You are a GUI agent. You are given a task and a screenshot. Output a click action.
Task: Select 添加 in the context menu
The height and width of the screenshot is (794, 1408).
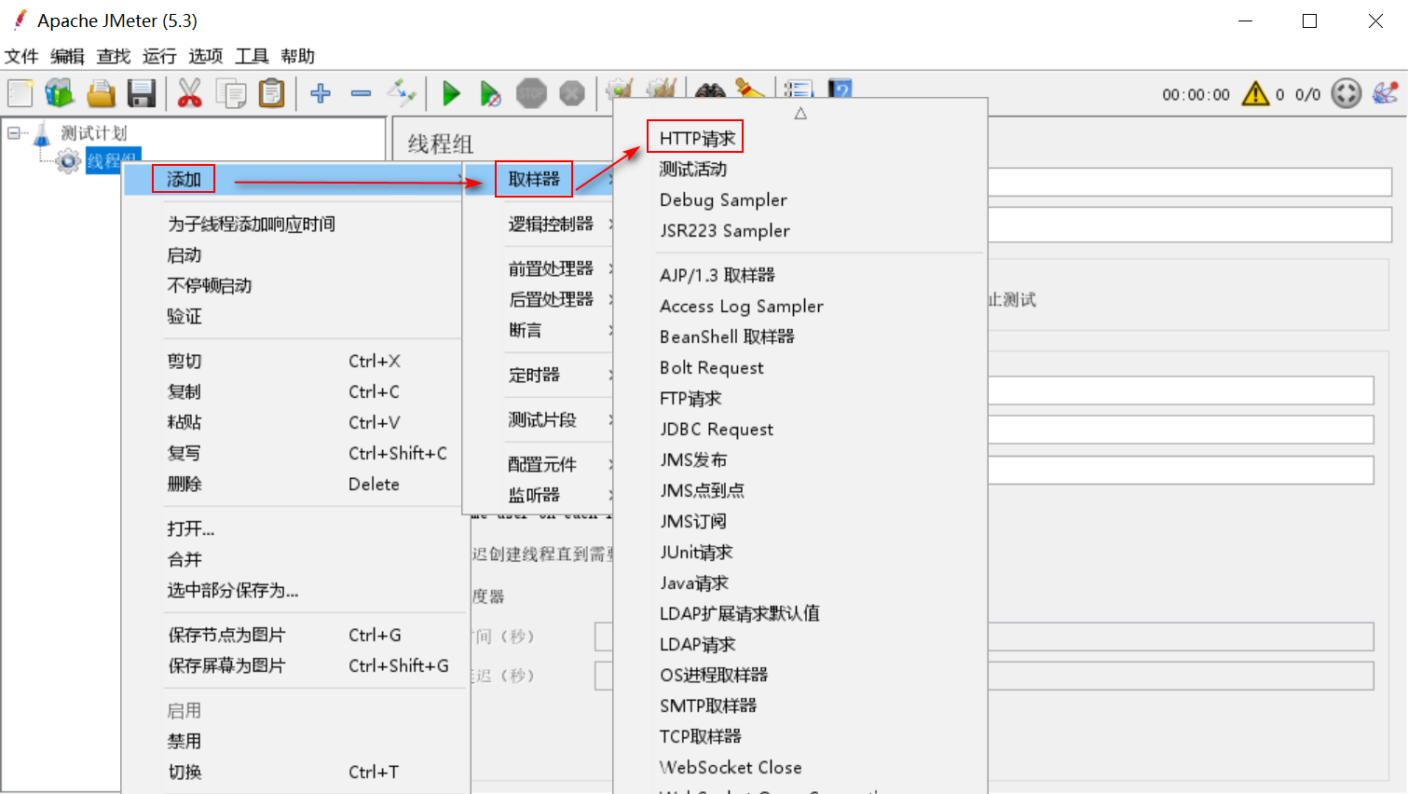[294, 179]
